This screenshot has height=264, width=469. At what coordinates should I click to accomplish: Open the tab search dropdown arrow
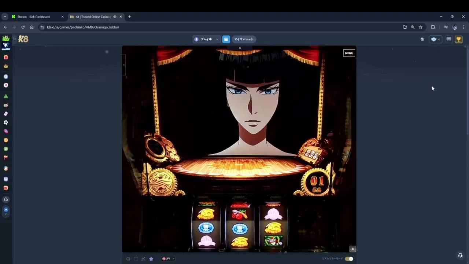click(5, 17)
